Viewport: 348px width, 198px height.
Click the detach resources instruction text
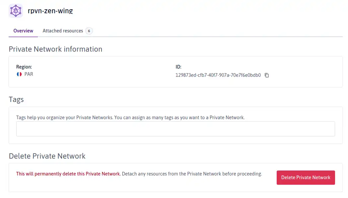tap(192, 174)
